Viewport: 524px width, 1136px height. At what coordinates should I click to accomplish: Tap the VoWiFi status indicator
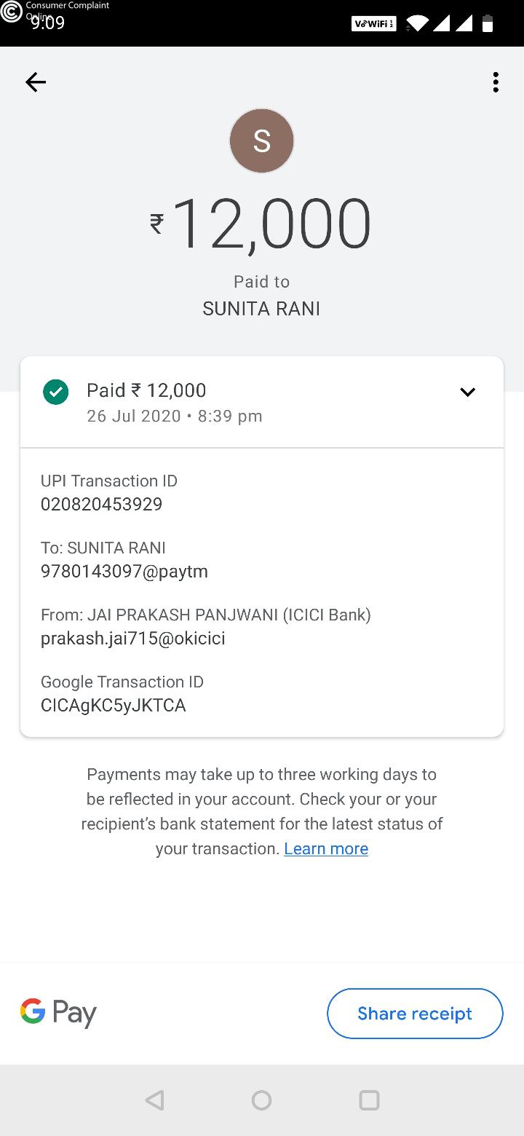click(373, 24)
